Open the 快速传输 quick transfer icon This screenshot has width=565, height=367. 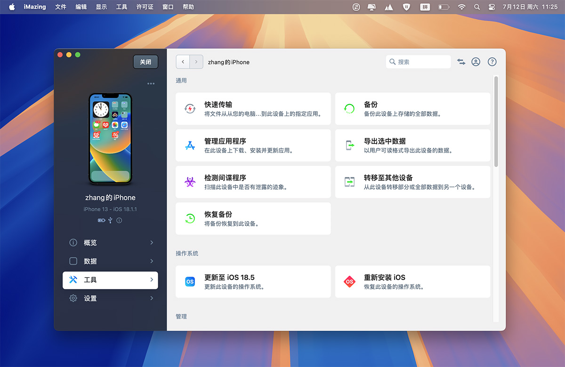click(x=190, y=109)
